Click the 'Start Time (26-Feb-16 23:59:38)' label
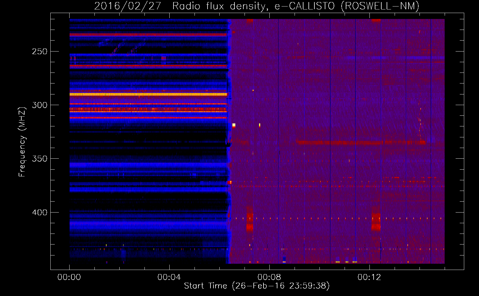The width and height of the screenshot is (479, 296). coord(257,286)
